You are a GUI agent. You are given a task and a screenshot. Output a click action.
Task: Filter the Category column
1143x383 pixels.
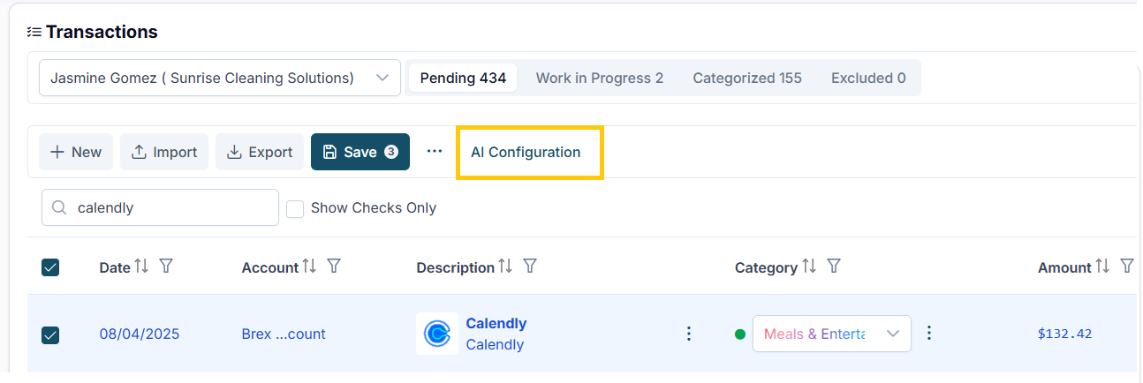coord(833,266)
